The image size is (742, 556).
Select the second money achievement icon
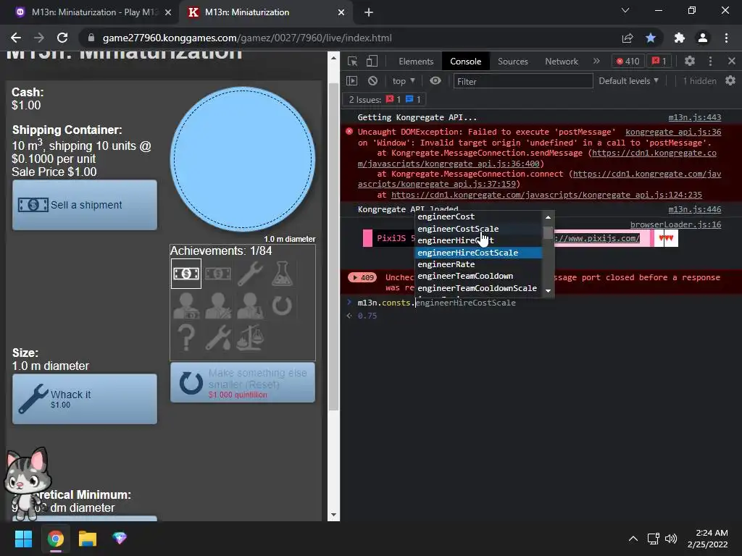[x=218, y=273]
